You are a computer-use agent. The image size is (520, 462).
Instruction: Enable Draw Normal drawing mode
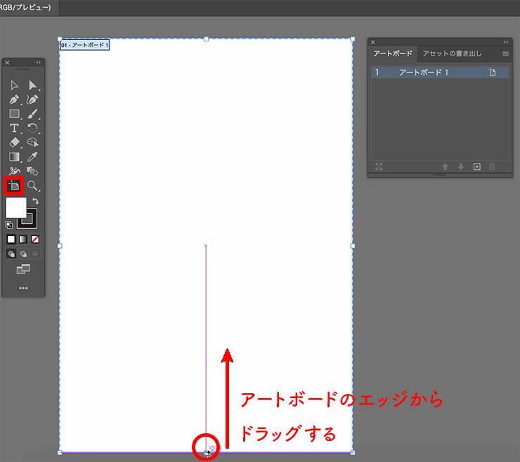(x=11, y=254)
